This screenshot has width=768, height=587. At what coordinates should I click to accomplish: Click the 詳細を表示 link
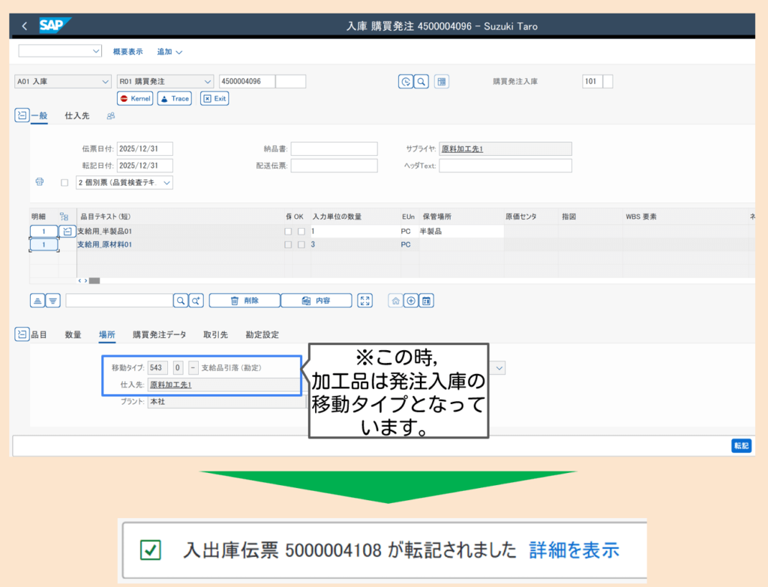[x=574, y=550]
